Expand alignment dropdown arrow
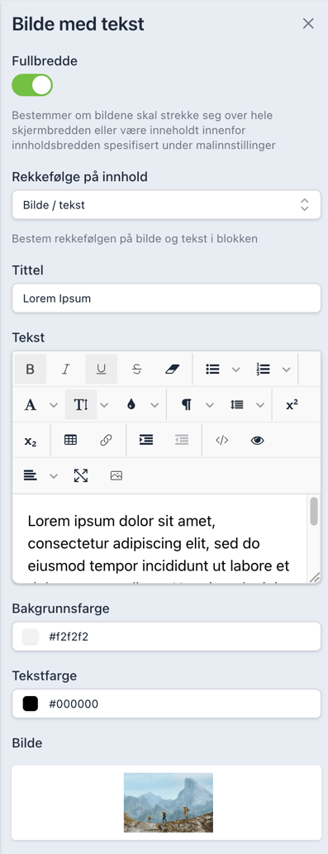The image size is (328, 854). point(54,476)
